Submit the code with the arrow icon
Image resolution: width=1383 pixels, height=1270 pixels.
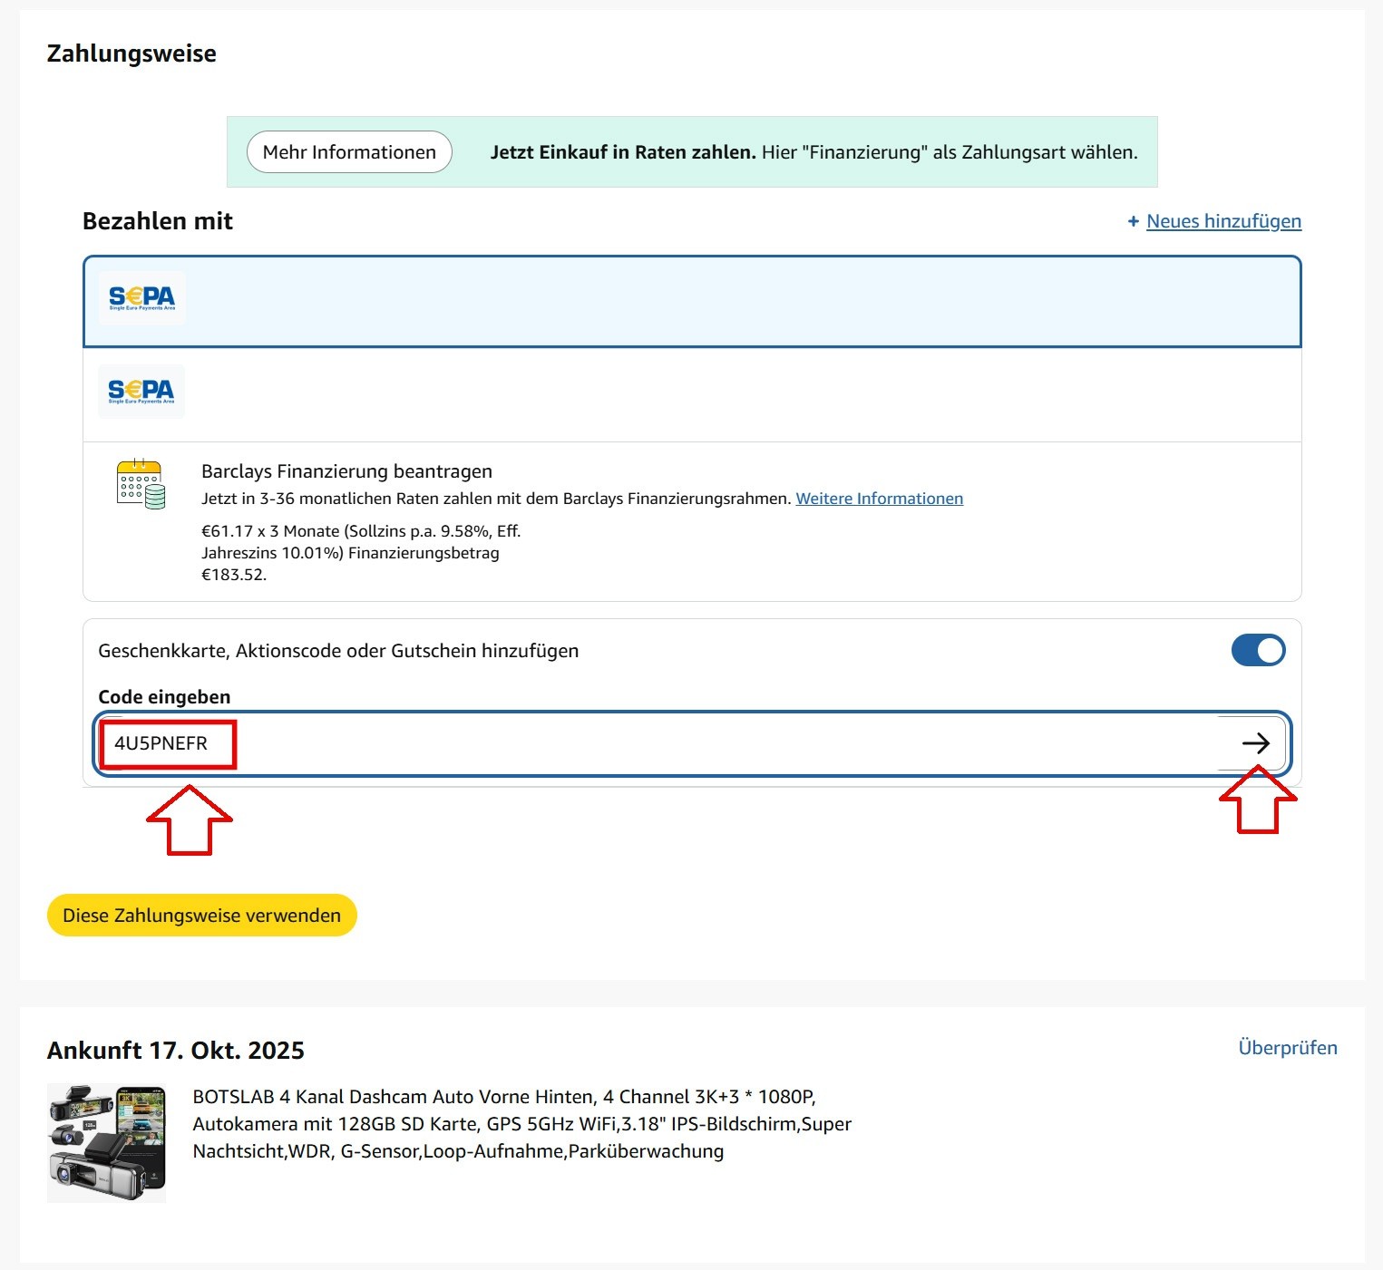coord(1255,743)
